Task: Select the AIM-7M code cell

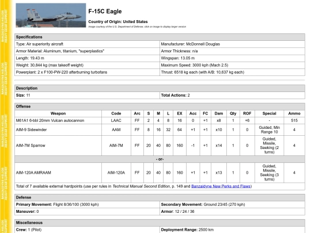Action: (x=116, y=146)
